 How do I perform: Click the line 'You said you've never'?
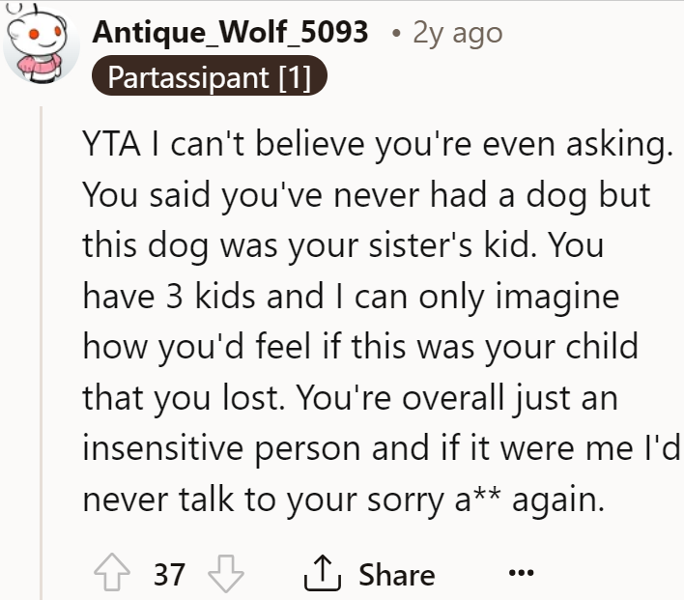coord(366,195)
